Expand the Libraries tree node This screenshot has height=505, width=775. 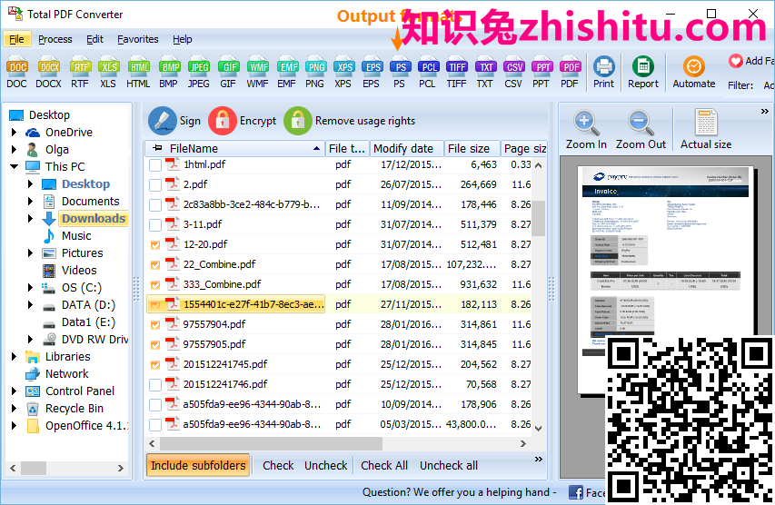pos(14,356)
